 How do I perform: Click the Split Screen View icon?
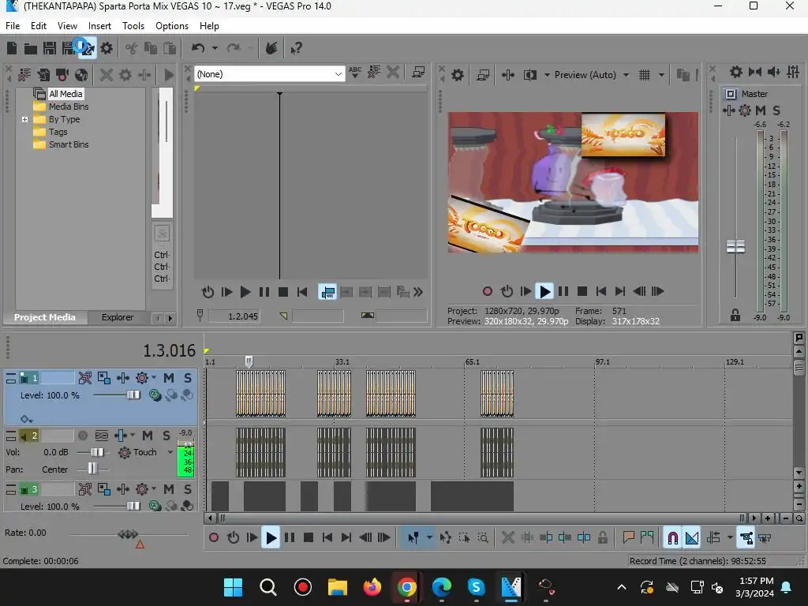(530, 75)
